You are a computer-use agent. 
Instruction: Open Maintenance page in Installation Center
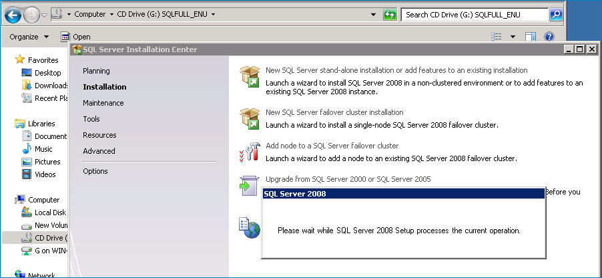coord(103,103)
